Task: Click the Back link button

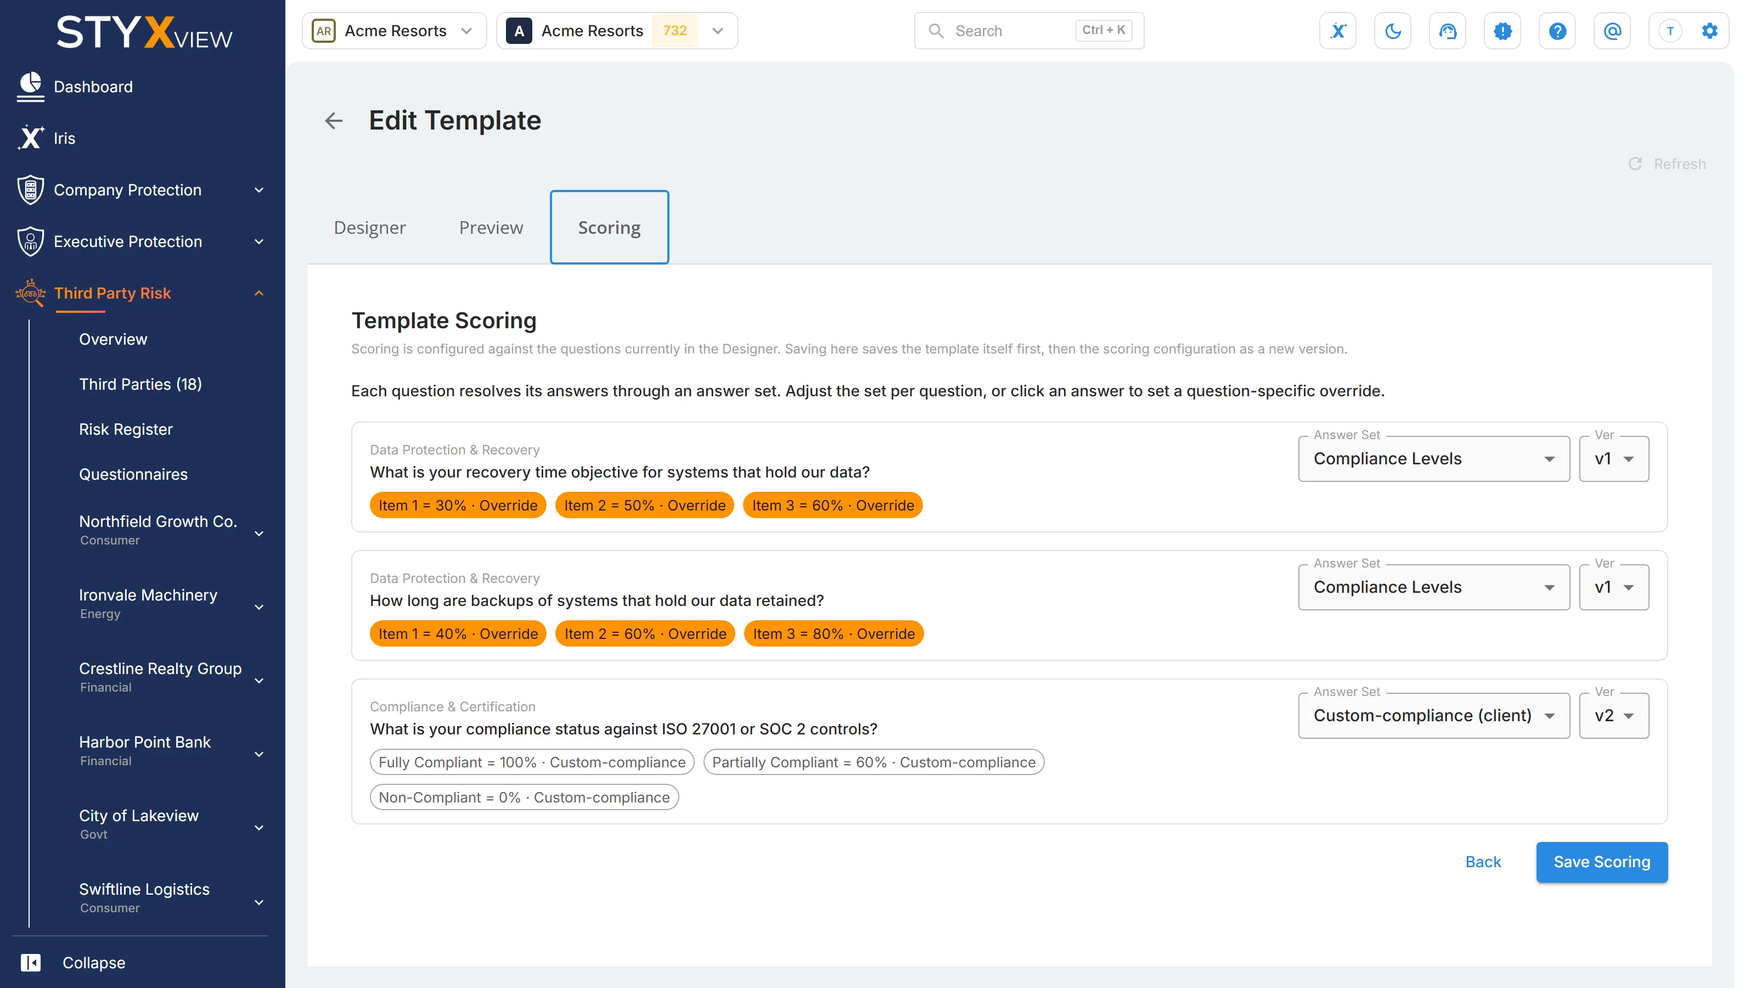Action: pyautogui.click(x=1483, y=862)
